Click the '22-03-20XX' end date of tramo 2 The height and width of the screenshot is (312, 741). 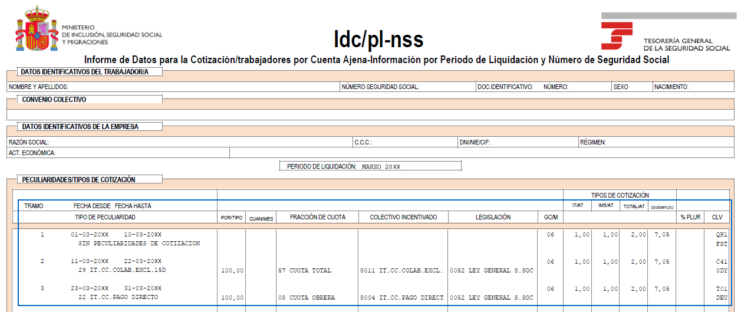coord(142,262)
